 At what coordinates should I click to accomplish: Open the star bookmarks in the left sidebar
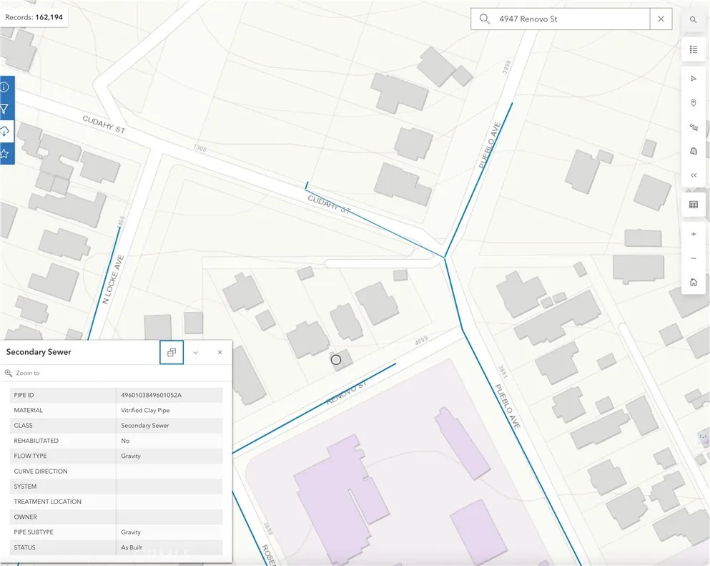(x=5, y=153)
